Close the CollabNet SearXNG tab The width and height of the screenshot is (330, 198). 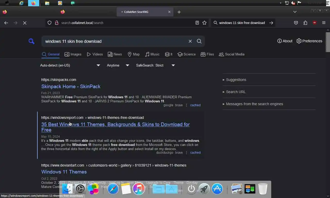(169, 12)
